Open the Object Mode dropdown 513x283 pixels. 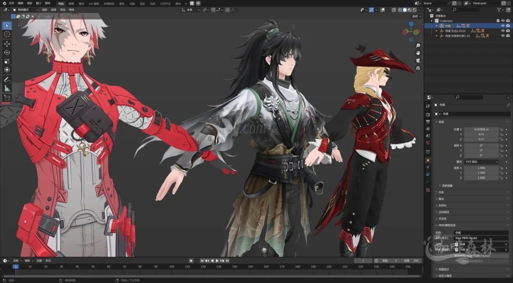point(25,10)
